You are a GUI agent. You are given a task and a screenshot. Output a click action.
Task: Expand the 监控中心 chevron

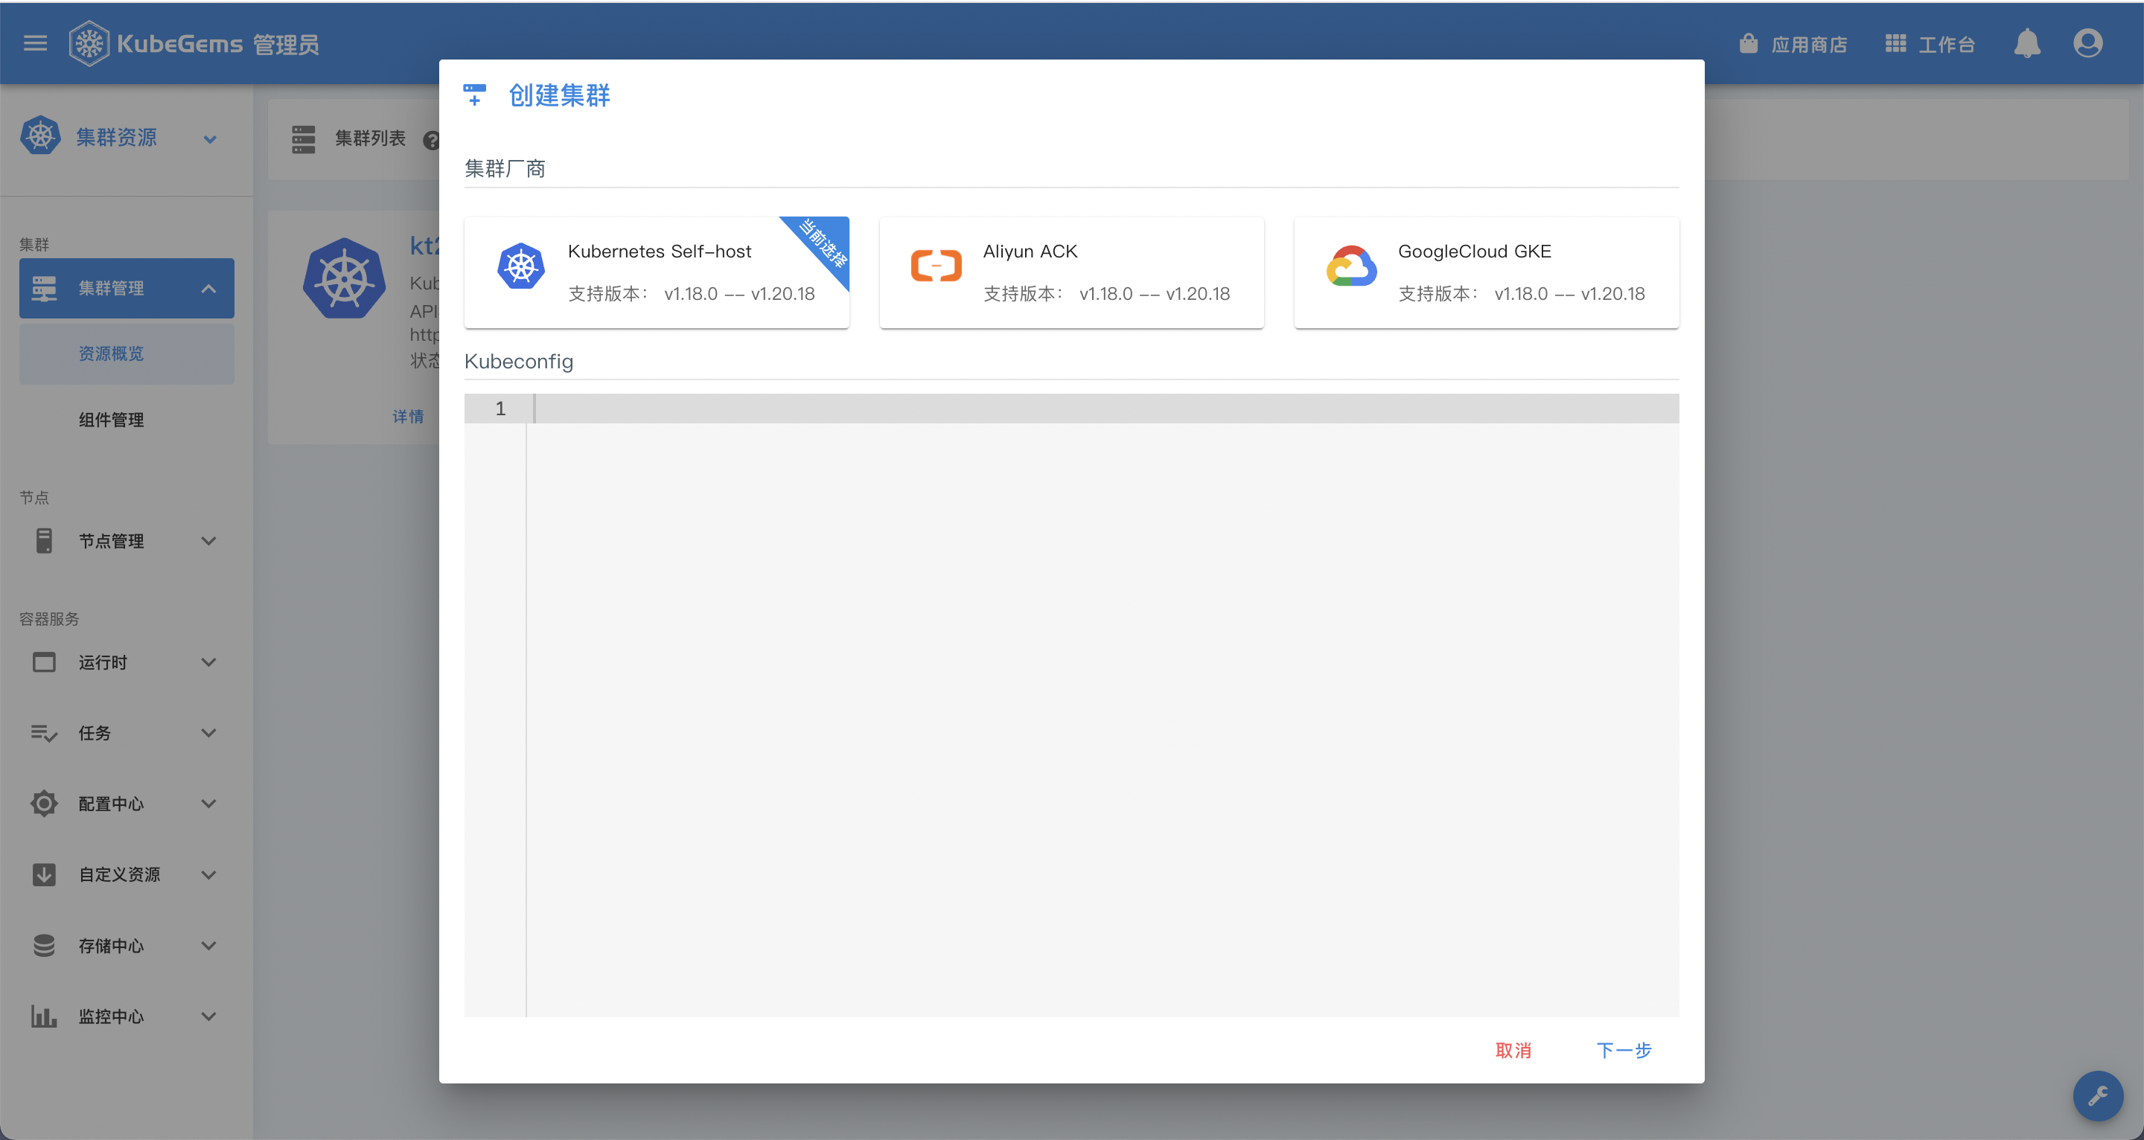(x=209, y=1016)
